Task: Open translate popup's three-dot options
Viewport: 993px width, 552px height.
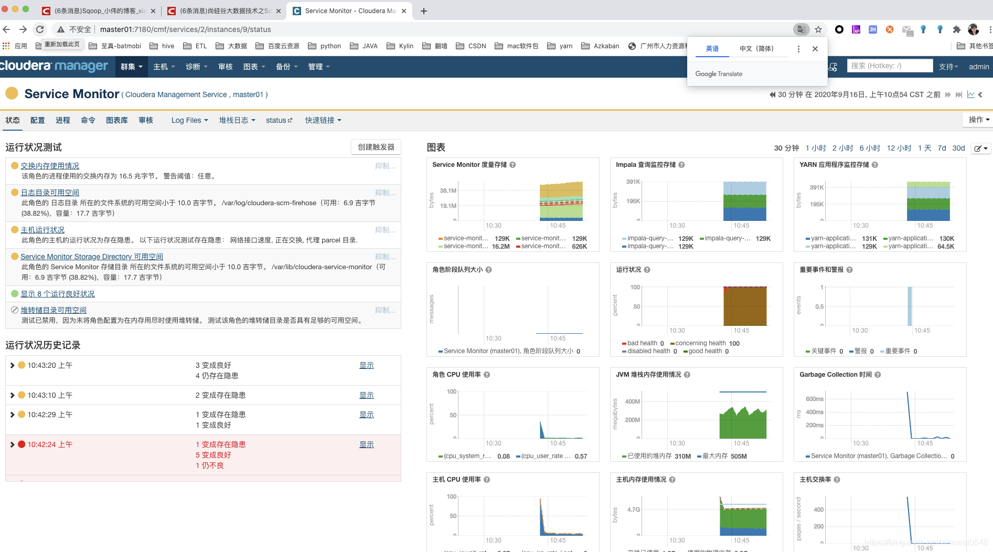Action: 798,49
